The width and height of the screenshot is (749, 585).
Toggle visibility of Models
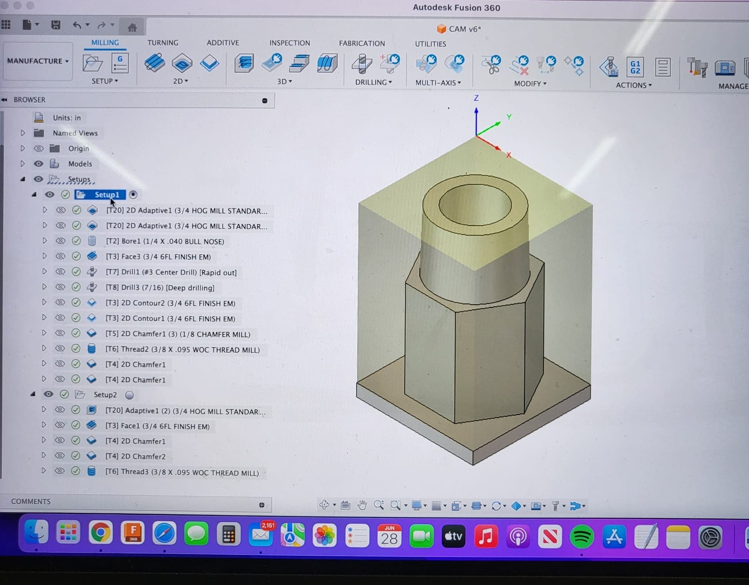[38, 164]
